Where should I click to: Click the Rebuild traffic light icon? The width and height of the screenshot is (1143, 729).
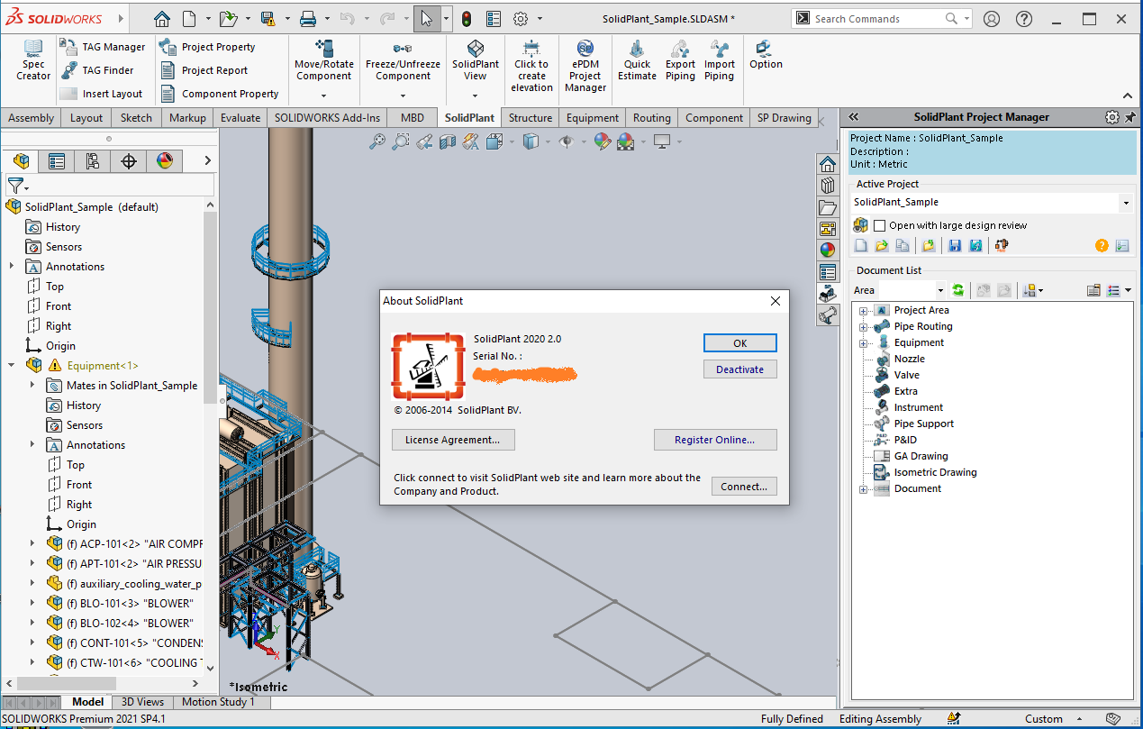tap(466, 18)
